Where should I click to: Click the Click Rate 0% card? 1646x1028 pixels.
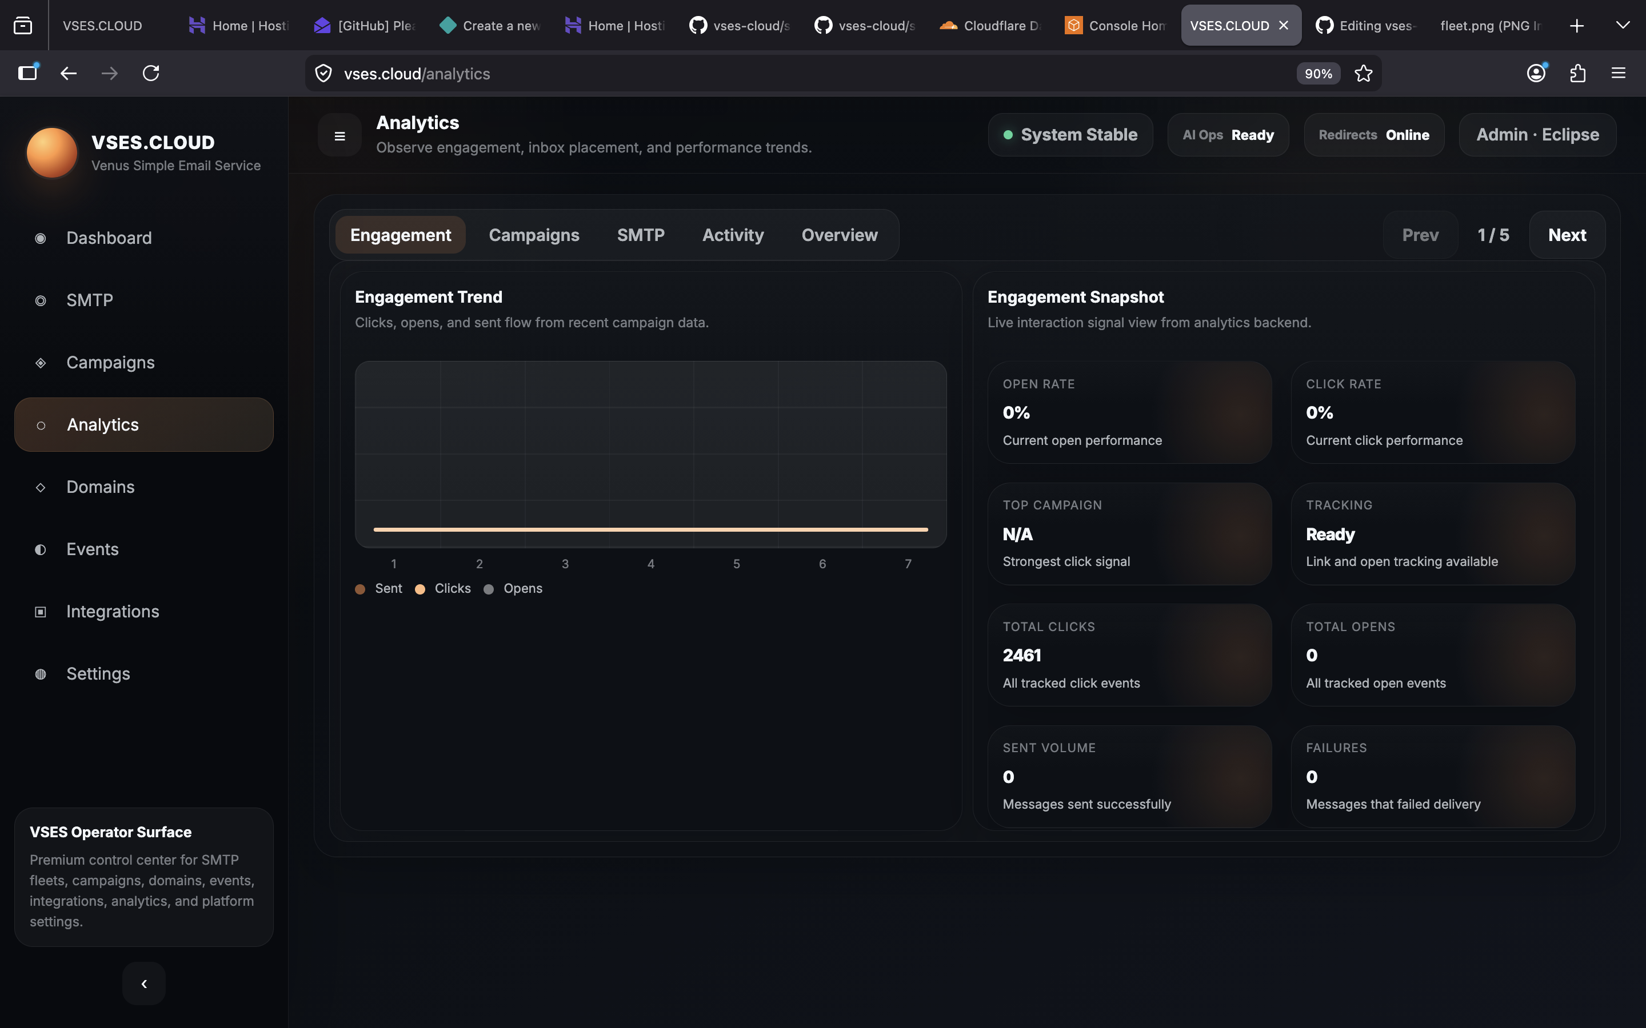click(1433, 413)
